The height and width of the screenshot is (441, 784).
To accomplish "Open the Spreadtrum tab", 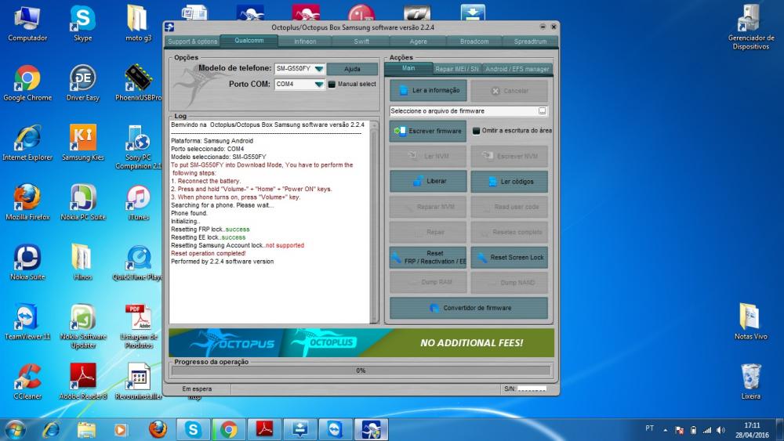I will click(530, 42).
